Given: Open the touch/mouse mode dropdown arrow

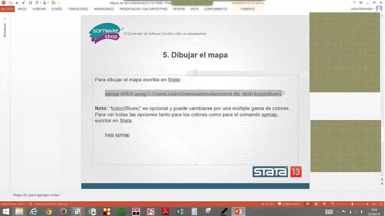Looking at the screenshot, I should pos(48,3).
